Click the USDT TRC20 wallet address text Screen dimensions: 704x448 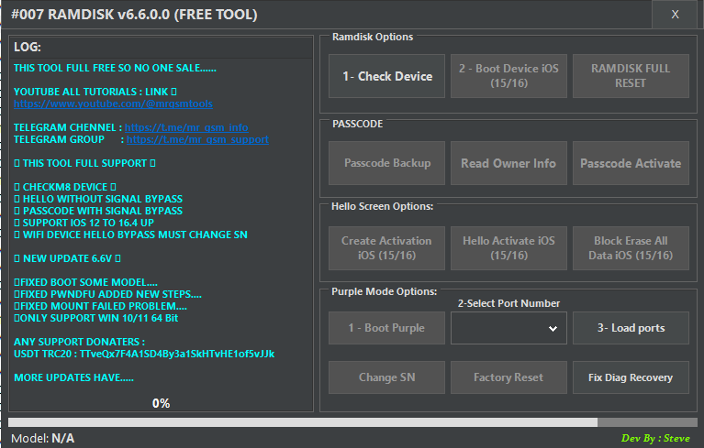(177, 354)
